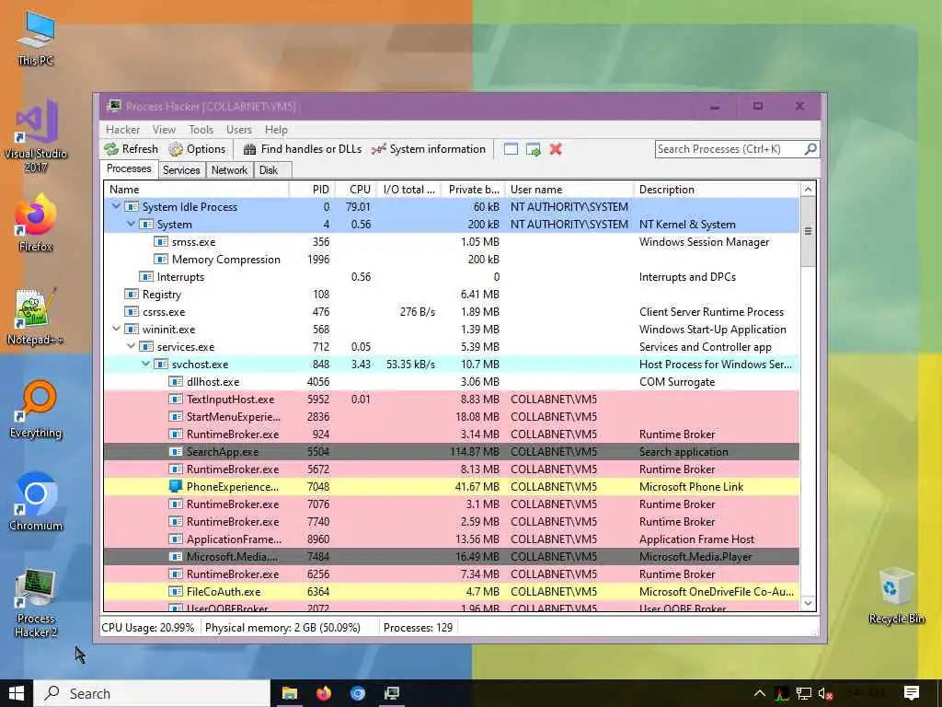Collapse the System Idle Process tree node

point(116,206)
